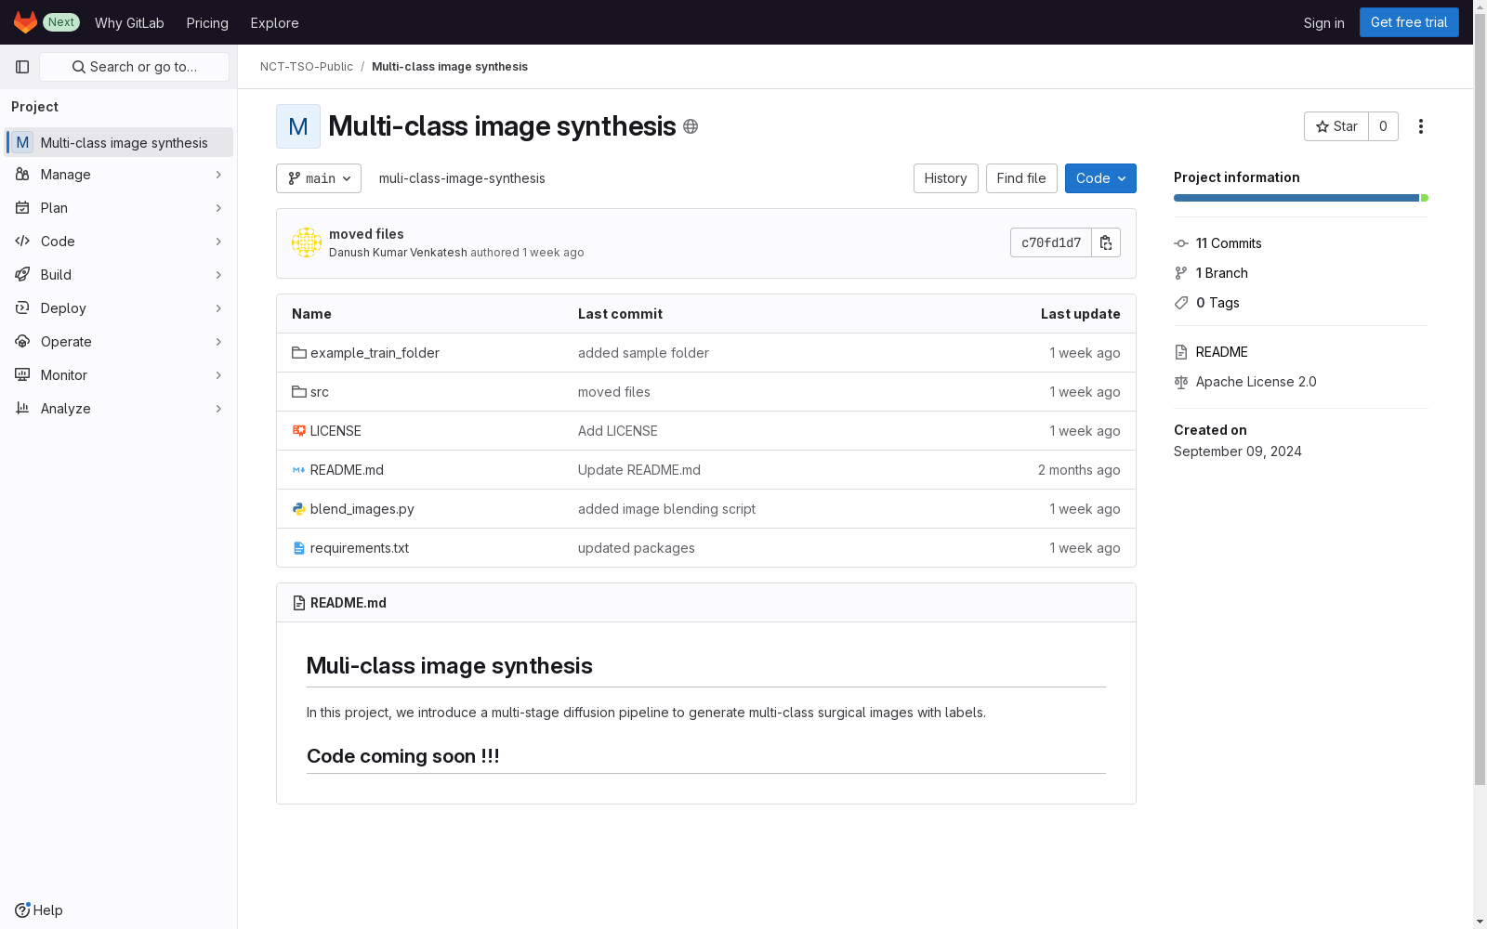Open Explore in top navigation
The image size is (1487, 929).
[274, 23]
